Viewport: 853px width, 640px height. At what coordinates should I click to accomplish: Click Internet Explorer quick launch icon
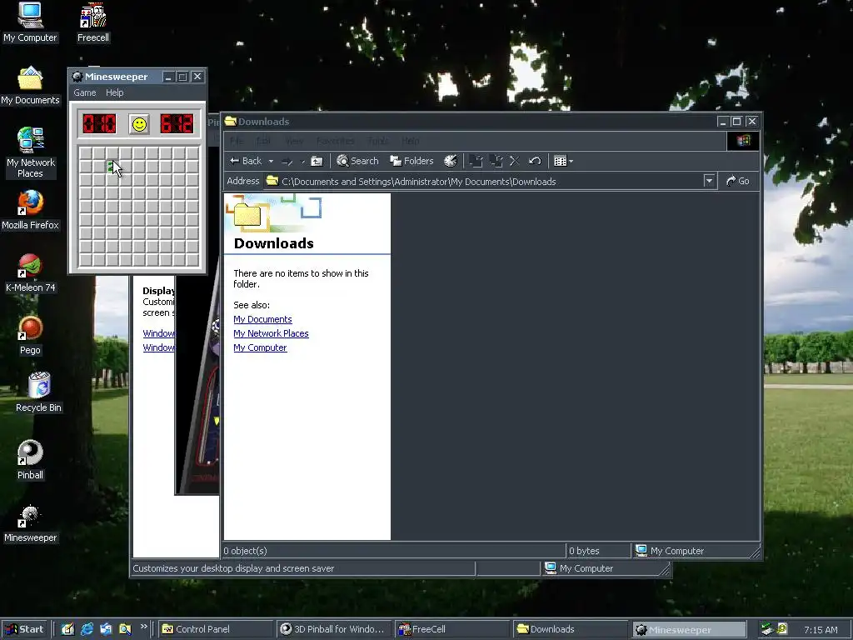[87, 629]
